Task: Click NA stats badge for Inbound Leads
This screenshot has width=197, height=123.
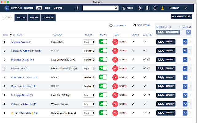Action: [115, 69]
